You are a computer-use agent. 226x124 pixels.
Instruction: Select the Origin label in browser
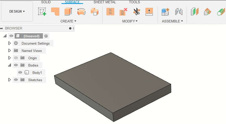pyautogui.click(x=33, y=58)
